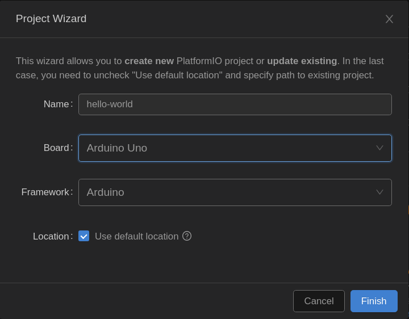Click Finish to create the project
This screenshot has height=319, width=409.
click(373, 301)
